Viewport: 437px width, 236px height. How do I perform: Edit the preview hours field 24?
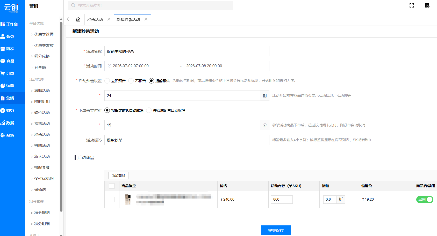[x=182, y=96]
